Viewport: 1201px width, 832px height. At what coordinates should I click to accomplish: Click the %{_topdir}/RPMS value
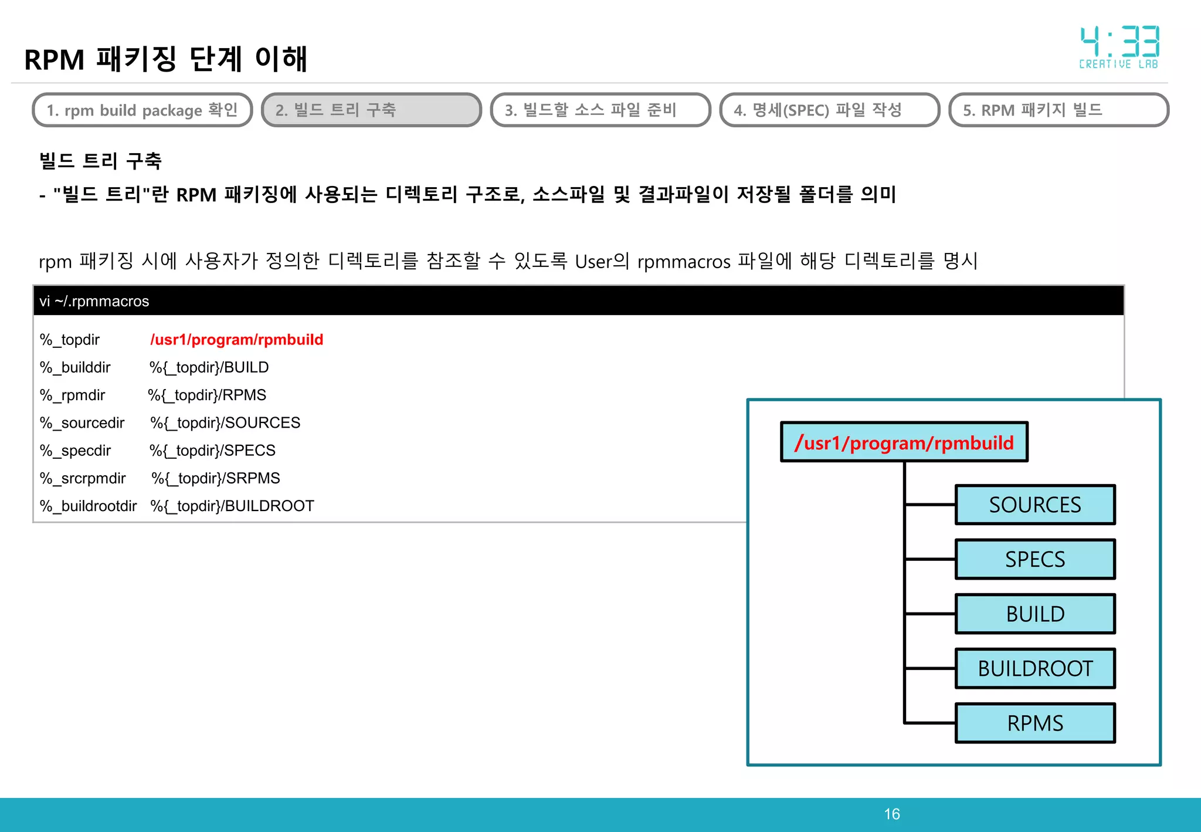[x=207, y=395]
